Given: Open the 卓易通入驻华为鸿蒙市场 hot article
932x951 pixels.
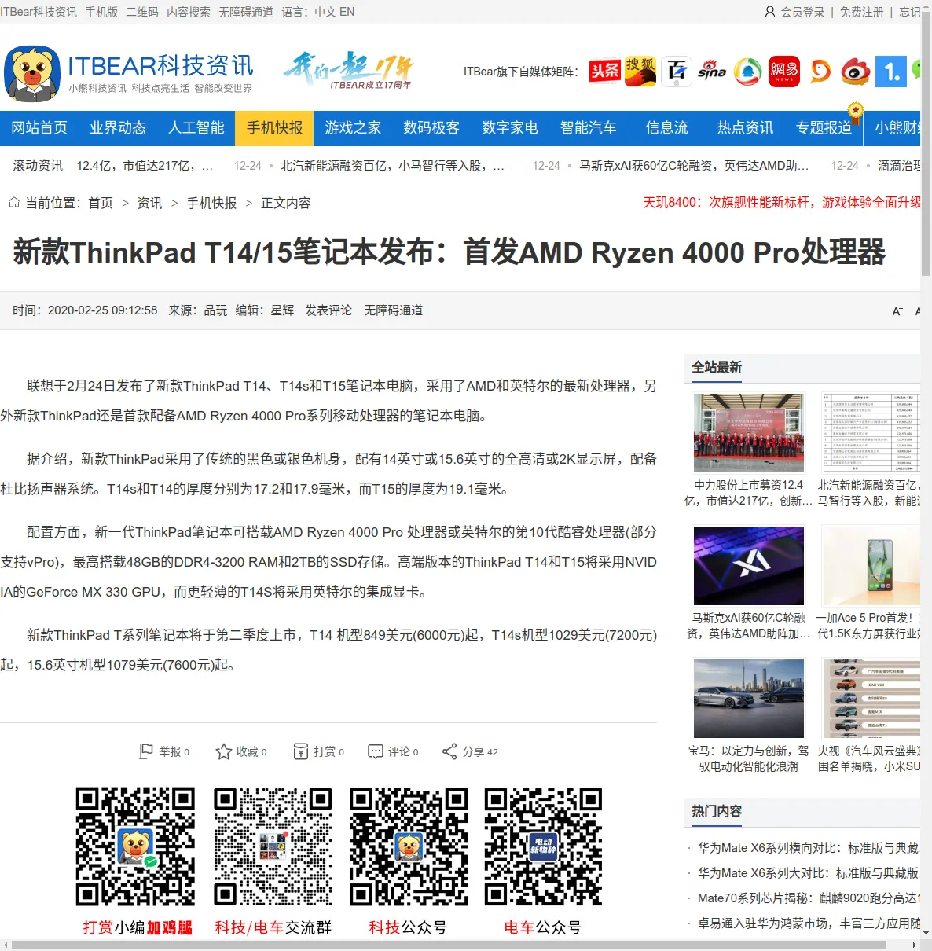Looking at the screenshot, I should pyautogui.click(x=809, y=923).
